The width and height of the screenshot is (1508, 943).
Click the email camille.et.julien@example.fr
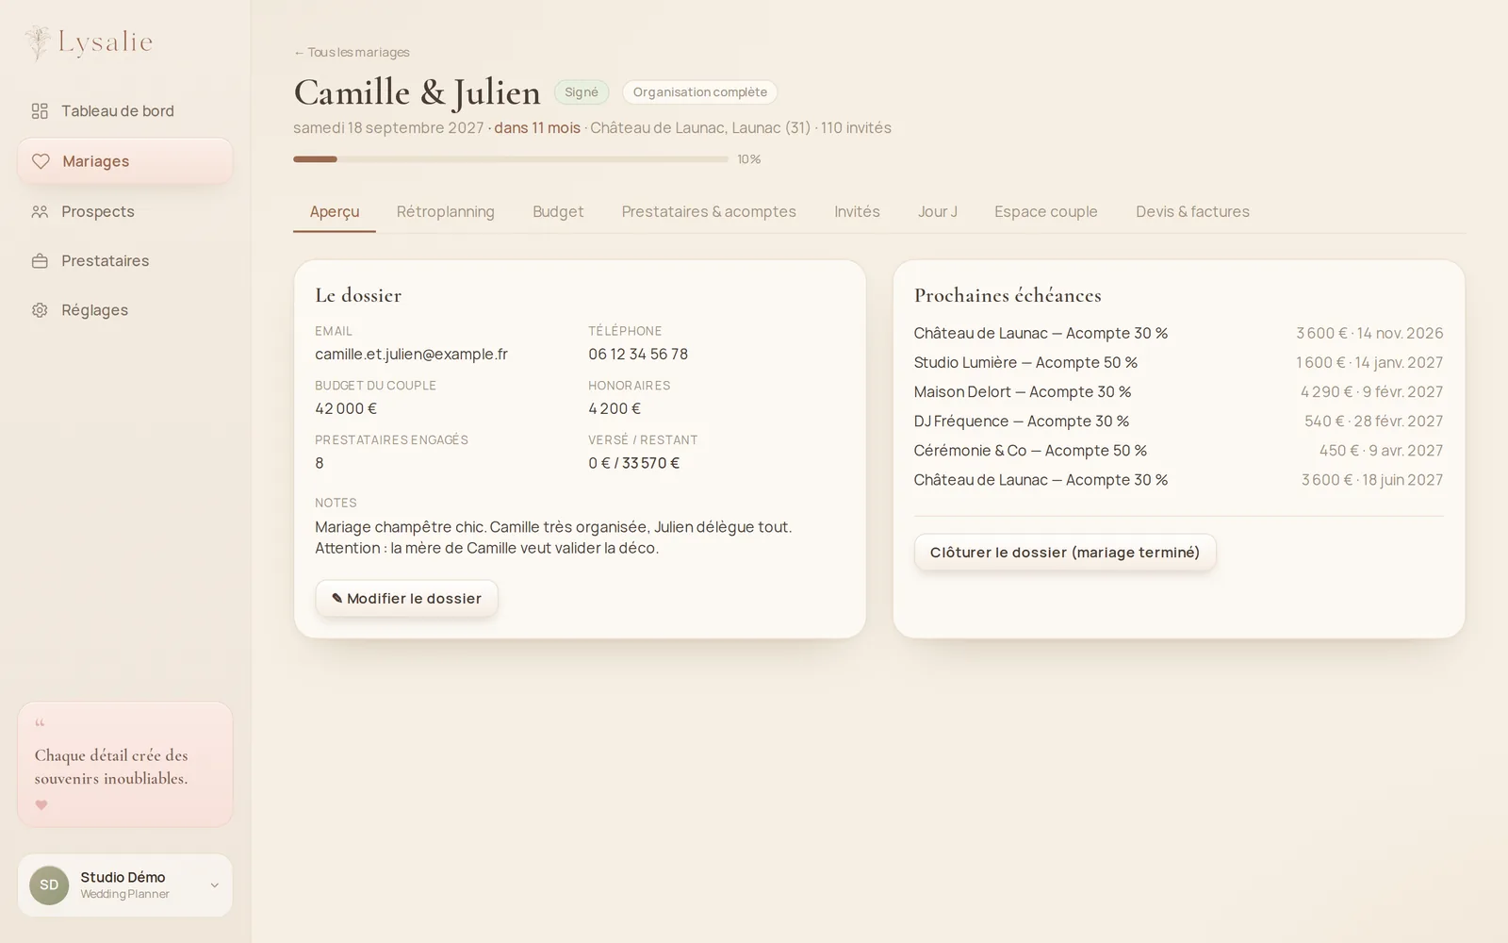[x=411, y=355]
